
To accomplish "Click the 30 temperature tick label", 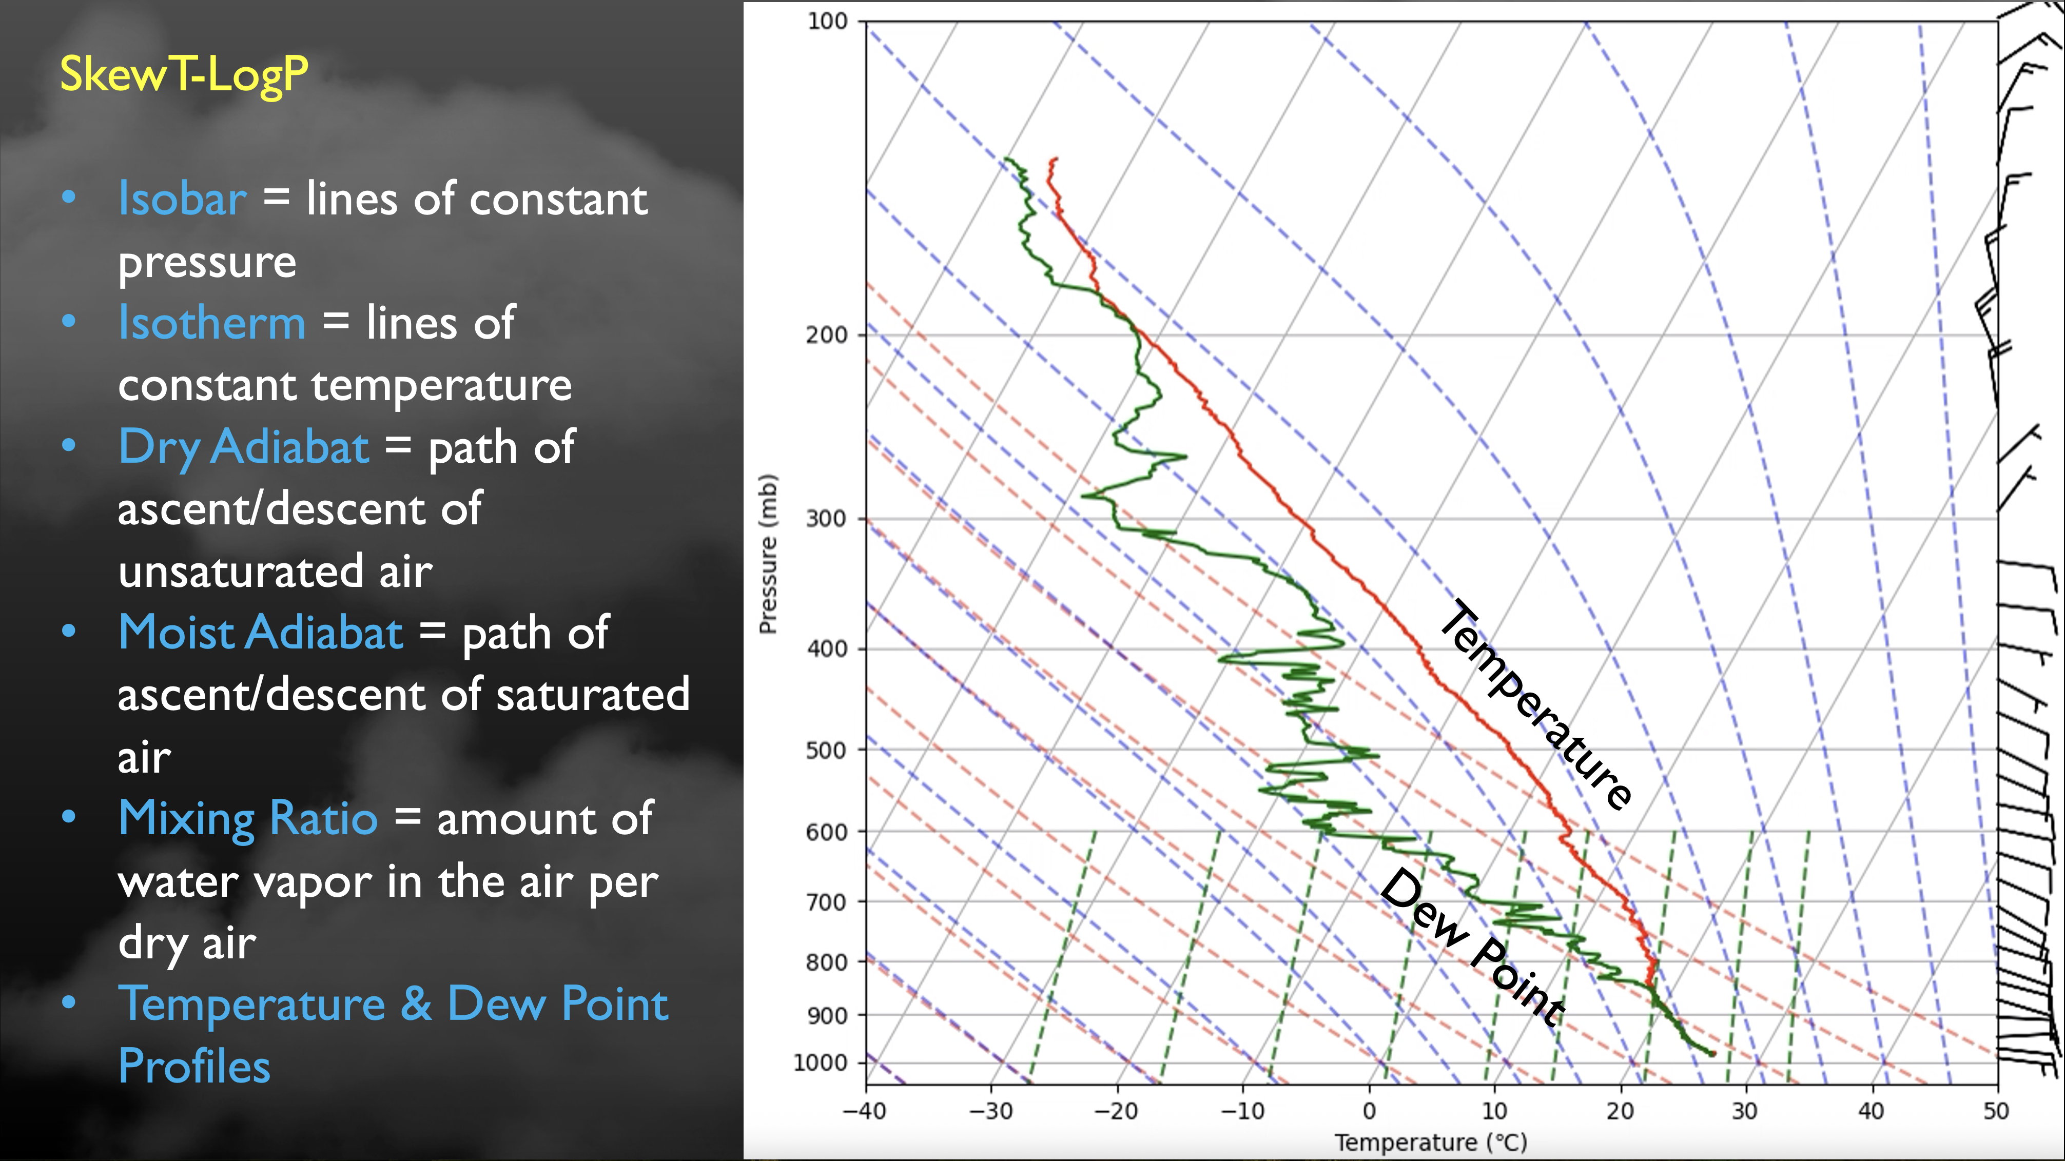I will (x=1745, y=1111).
